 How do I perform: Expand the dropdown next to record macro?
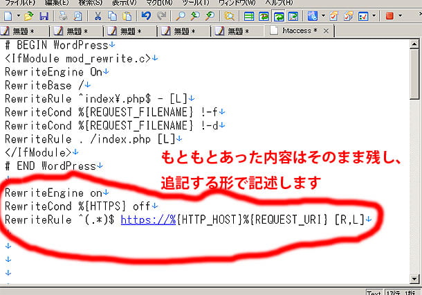coord(401,15)
